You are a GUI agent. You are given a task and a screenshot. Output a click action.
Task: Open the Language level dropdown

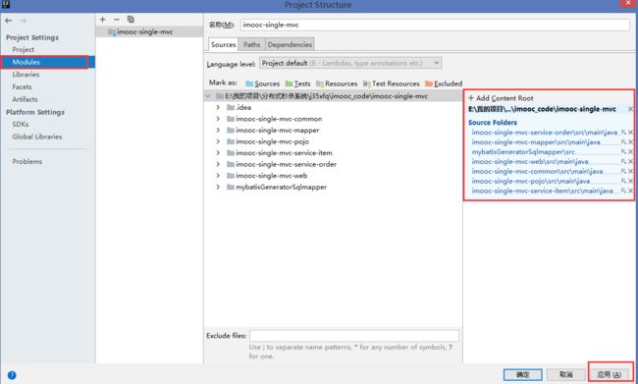coord(350,63)
